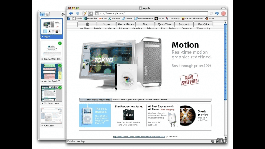Click the Hardware subnav link
Viewport: 265px width, 149px height.
point(110,28)
